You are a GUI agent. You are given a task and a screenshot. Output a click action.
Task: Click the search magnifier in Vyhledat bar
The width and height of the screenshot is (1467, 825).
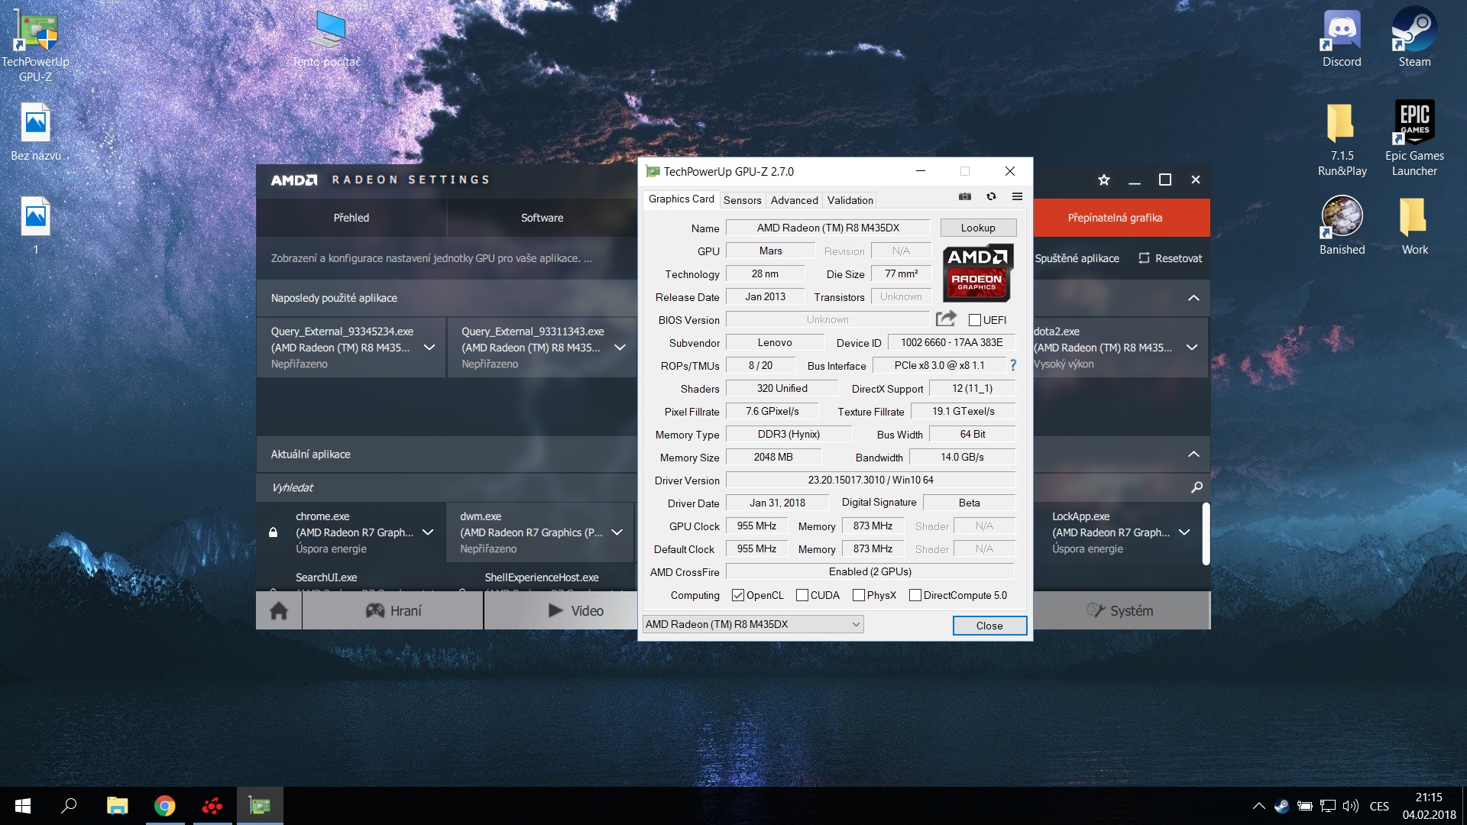click(x=1197, y=487)
